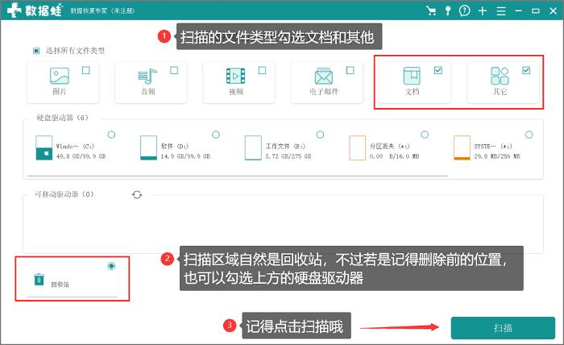Open the help question mark icon
This screenshot has height=345, width=564.
pos(464,10)
